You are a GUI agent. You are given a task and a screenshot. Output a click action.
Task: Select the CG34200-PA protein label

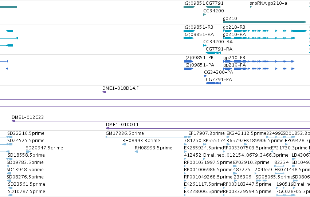219,72
